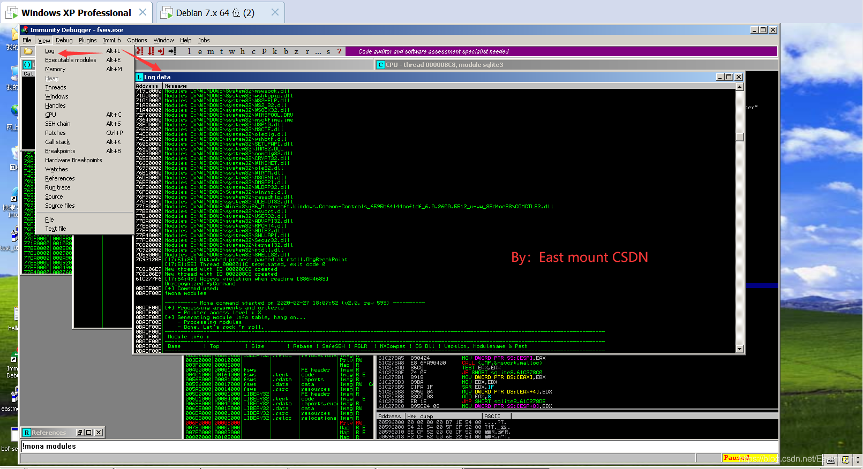Choose Executable modules in View menu

coord(85,60)
